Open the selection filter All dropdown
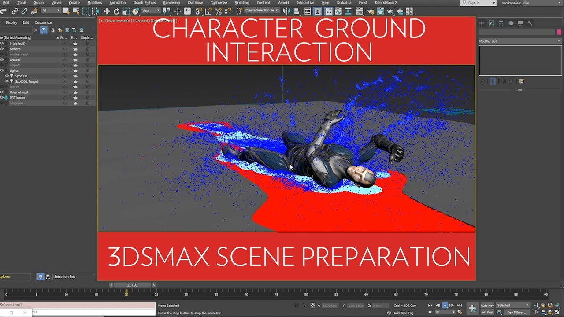The width and height of the screenshot is (564, 317). [x=51, y=11]
